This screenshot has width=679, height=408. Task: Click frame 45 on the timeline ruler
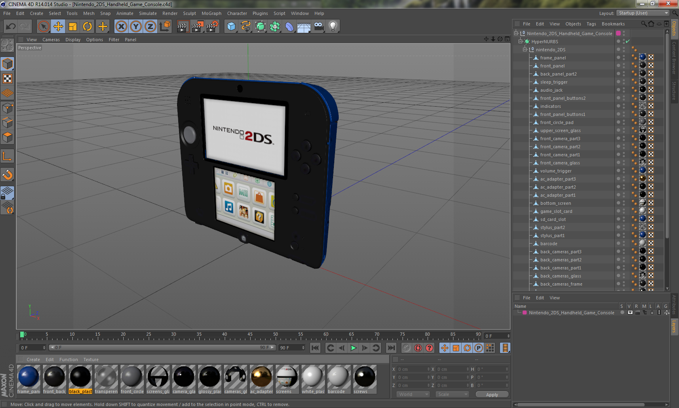click(250, 335)
